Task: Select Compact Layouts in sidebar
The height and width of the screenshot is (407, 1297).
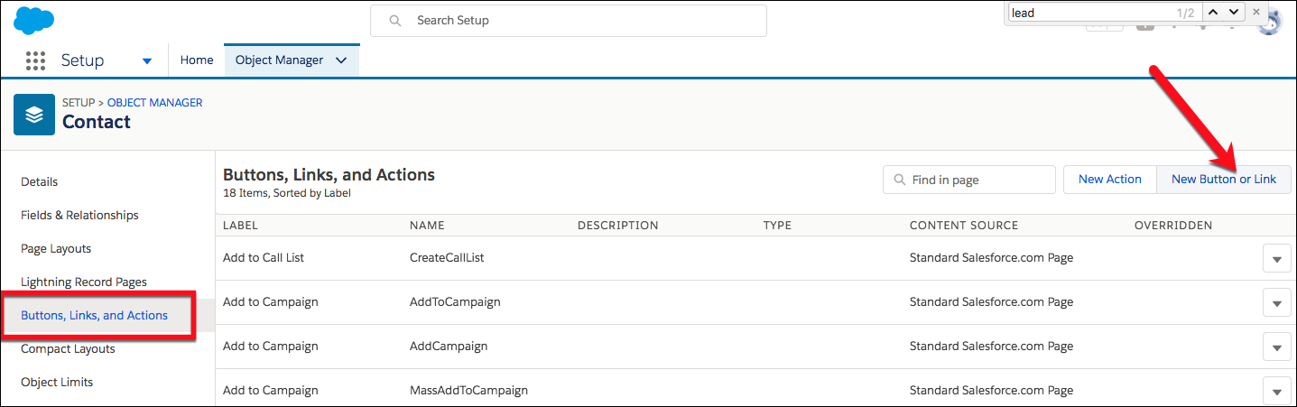Action: 68,348
